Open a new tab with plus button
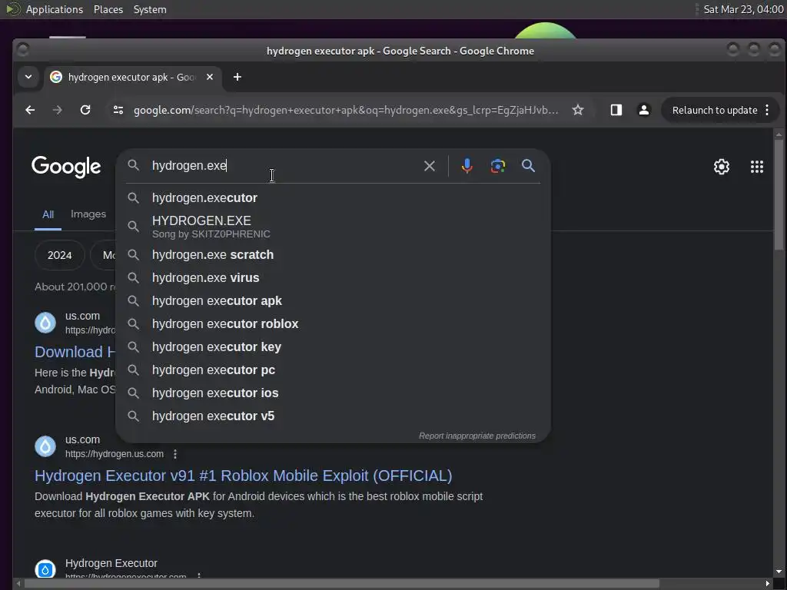The height and width of the screenshot is (590, 787). click(x=237, y=77)
